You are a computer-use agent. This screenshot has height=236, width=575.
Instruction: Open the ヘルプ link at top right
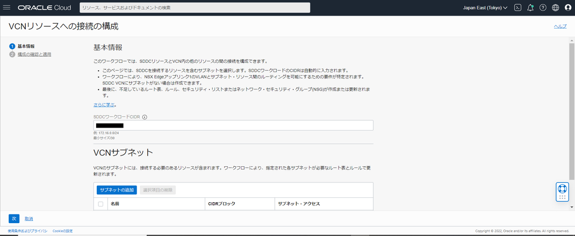560,26
